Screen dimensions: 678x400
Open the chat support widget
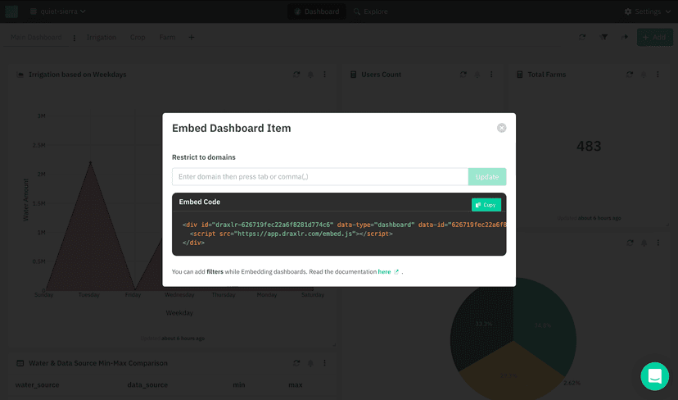(x=654, y=376)
